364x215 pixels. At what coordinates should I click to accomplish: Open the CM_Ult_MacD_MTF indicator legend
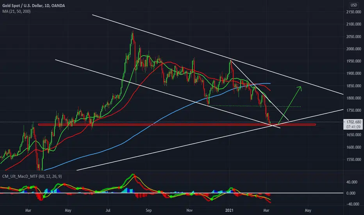[x=32, y=176]
